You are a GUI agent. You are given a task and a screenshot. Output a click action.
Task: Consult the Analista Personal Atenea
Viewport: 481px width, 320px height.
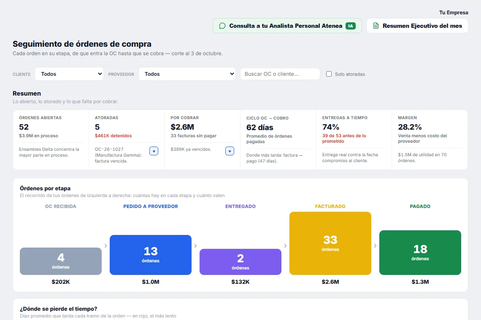tap(287, 26)
